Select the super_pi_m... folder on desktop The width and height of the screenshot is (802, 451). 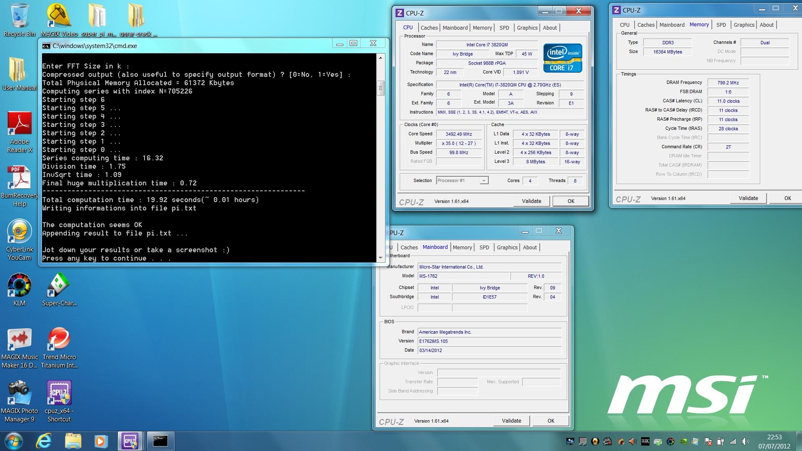click(x=98, y=20)
